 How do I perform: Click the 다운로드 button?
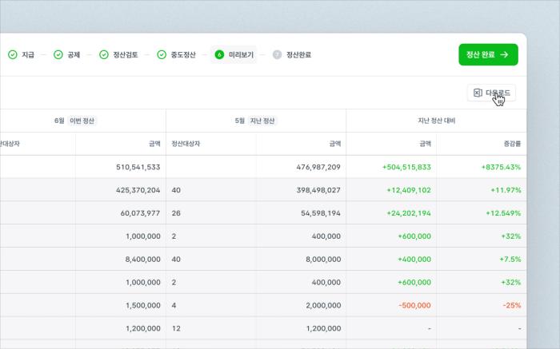tap(491, 93)
